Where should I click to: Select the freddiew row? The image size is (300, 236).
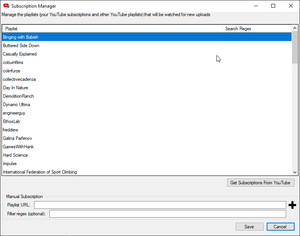click(147, 129)
